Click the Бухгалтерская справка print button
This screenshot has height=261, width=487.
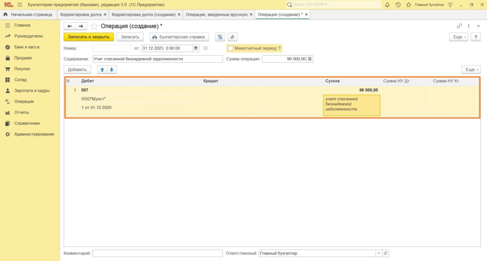coord(179,37)
